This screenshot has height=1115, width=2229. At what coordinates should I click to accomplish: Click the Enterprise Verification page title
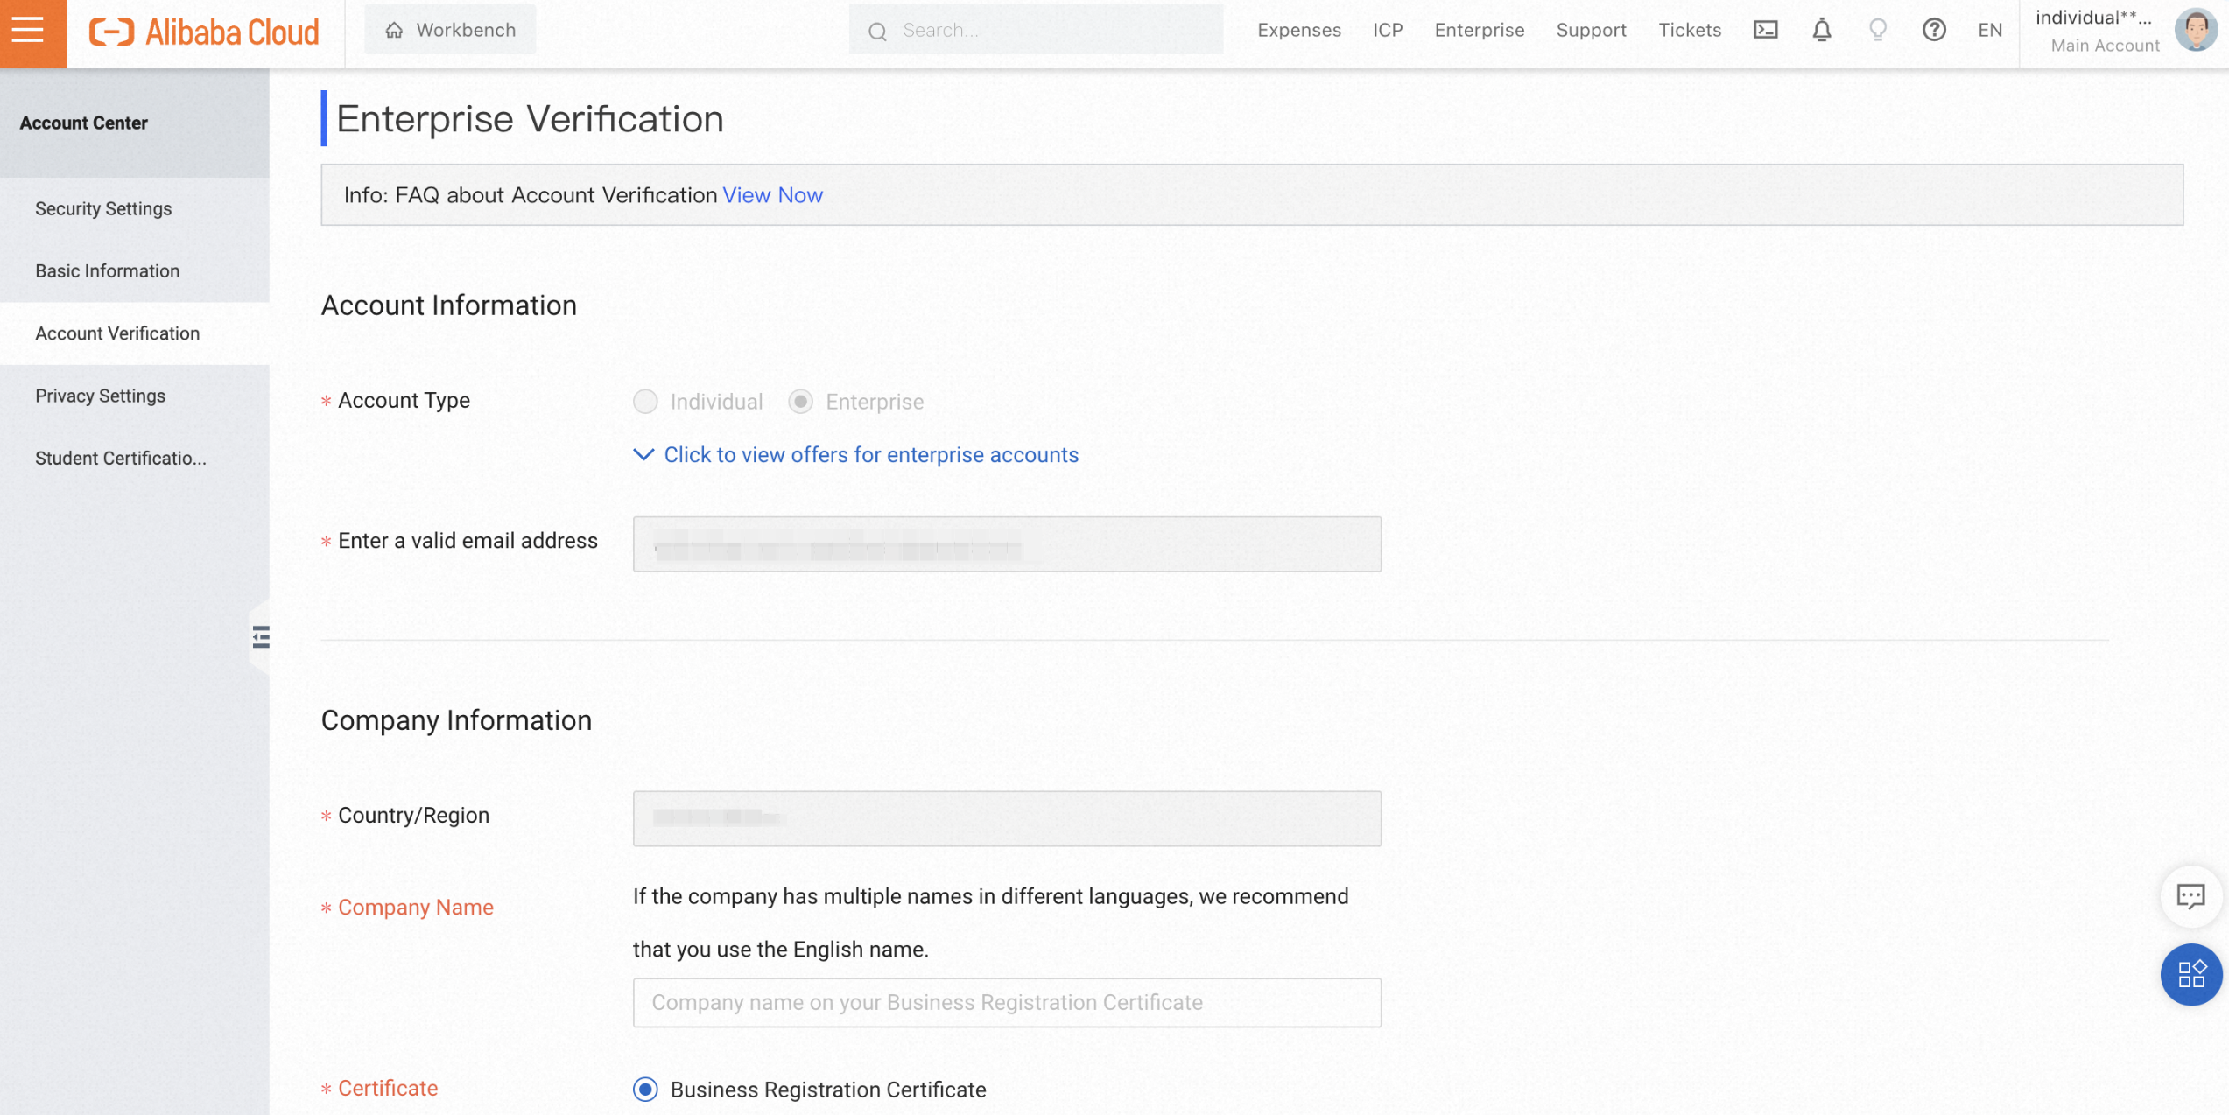click(x=530, y=119)
